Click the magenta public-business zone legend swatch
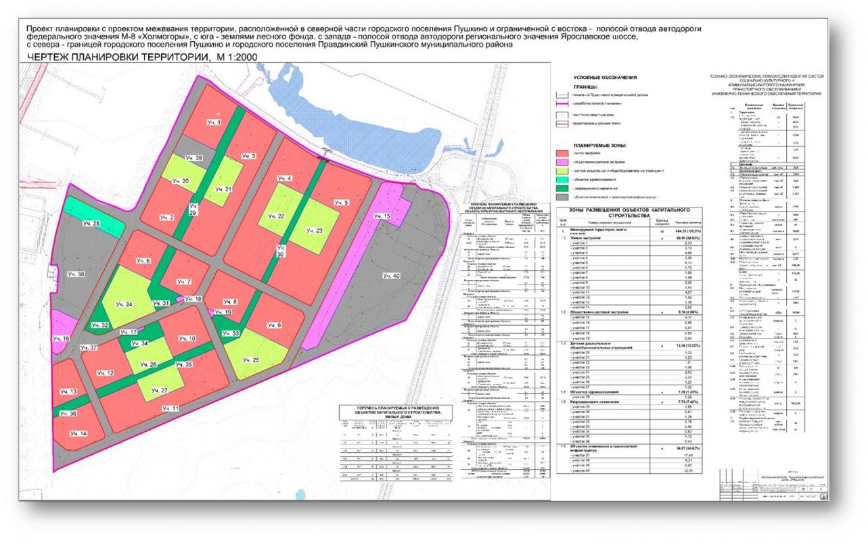 click(562, 162)
